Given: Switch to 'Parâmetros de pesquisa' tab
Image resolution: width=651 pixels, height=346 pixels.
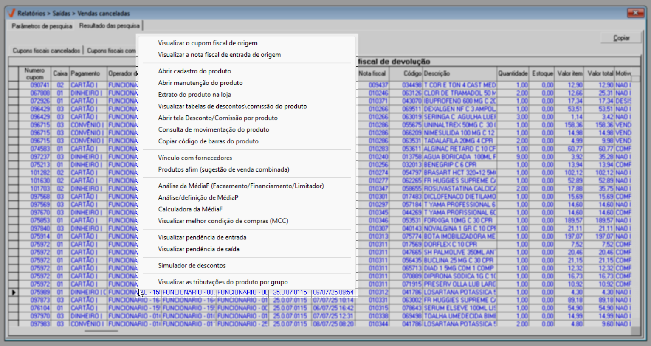Looking at the screenshot, I should click(42, 26).
